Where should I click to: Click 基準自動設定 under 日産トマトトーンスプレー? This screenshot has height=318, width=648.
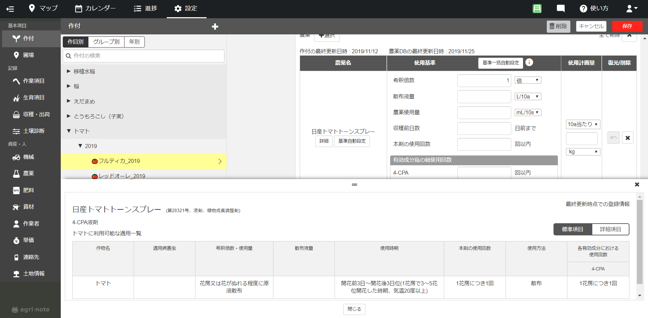352,141
